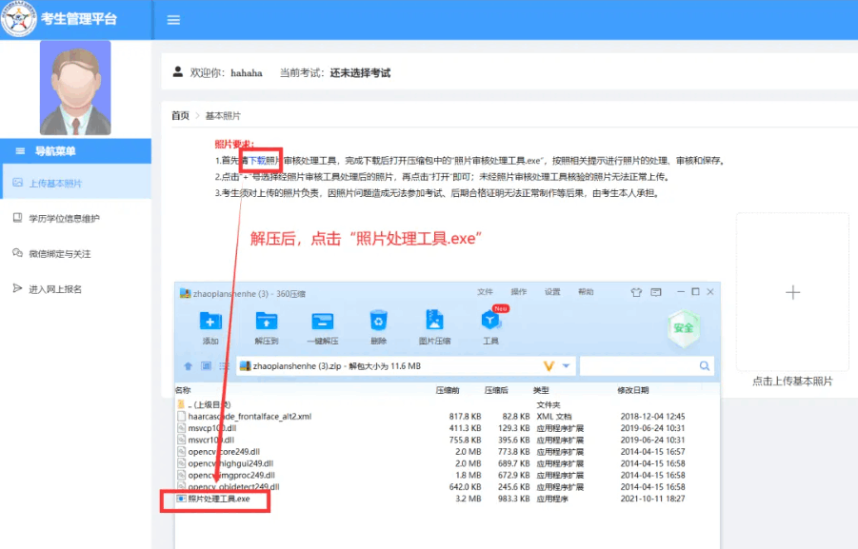This screenshot has width=858, height=549.
Task: Open the 工具 (Tools) icon
Action: click(490, 322)
